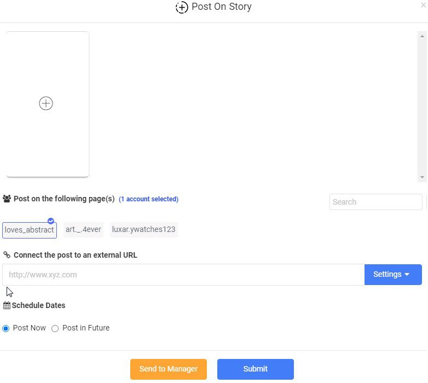The image size is (428, 383).
Task: Deselect the loves_abstract account
Action: click(29, 230)
